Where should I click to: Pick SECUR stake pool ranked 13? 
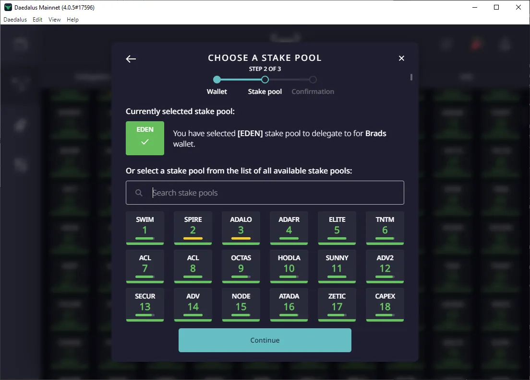pos(145,305)
